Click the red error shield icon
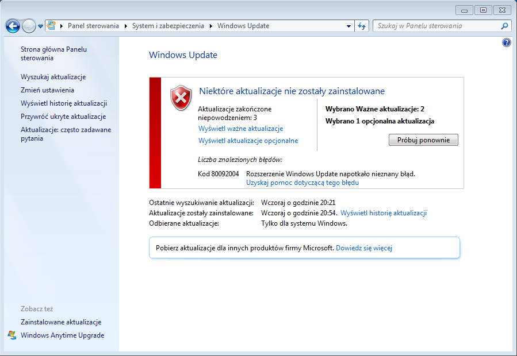The image size is (517, 356). tap(180, 98)
